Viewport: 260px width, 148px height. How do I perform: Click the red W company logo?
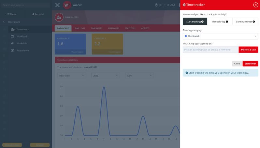pos(67,5)
